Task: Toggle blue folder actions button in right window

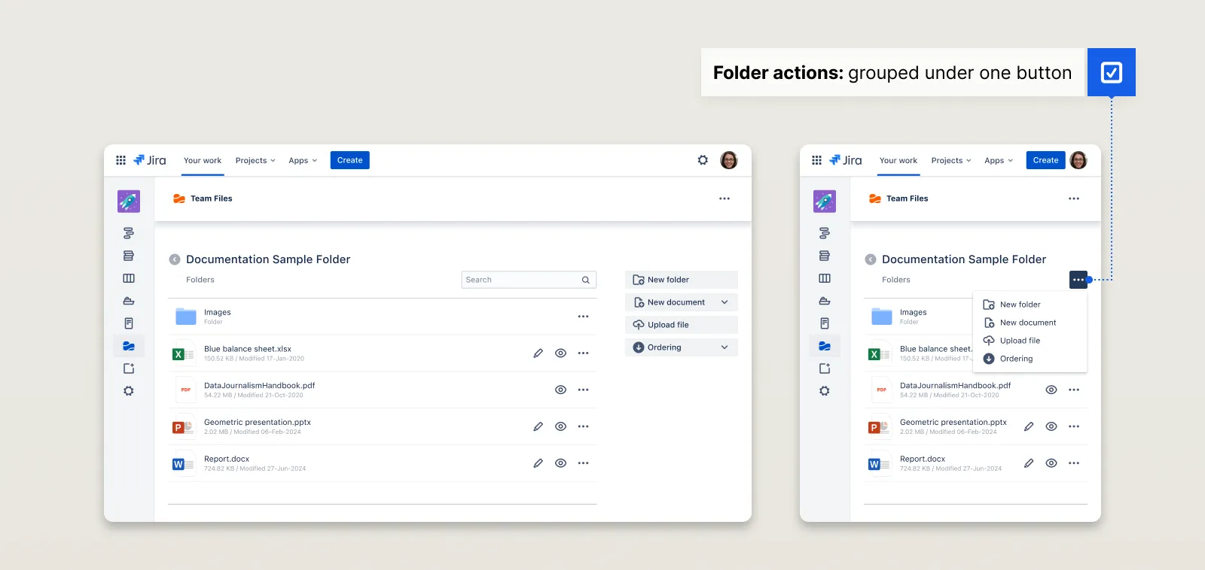Action: 1078,280
